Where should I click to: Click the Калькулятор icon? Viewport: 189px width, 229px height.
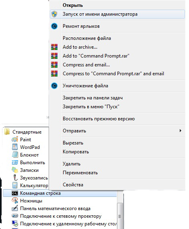(15, 185)
